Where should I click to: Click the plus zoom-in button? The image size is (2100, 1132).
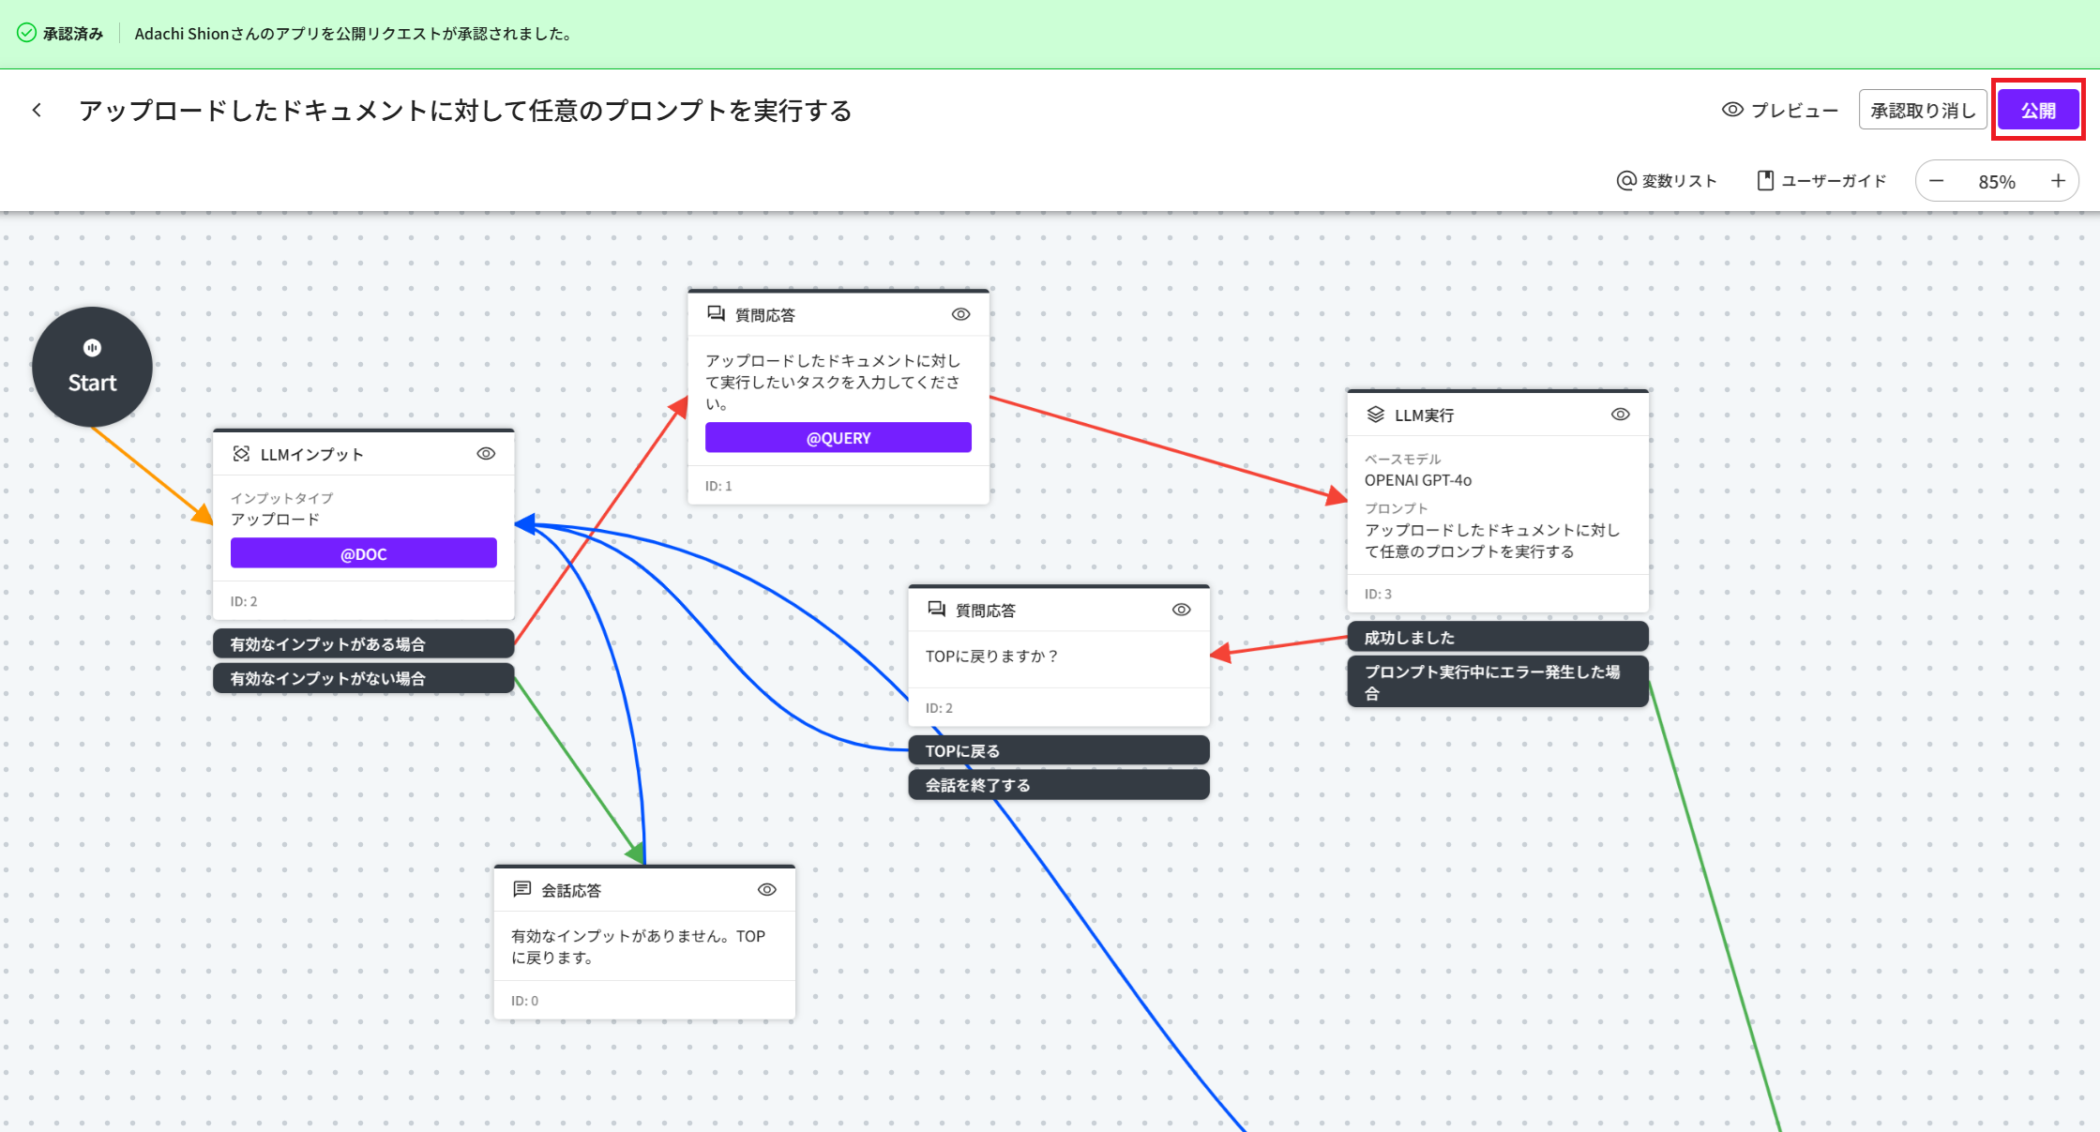[x=2058, y=181]
